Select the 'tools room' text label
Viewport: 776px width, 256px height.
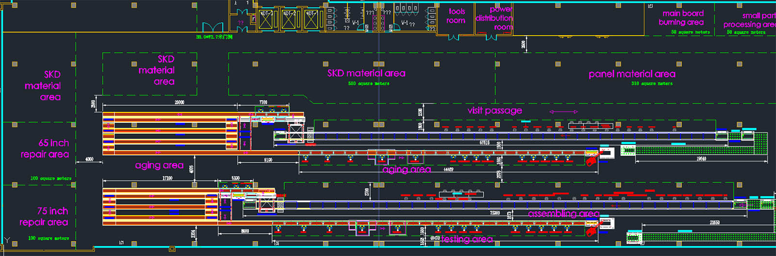[456, 16]
